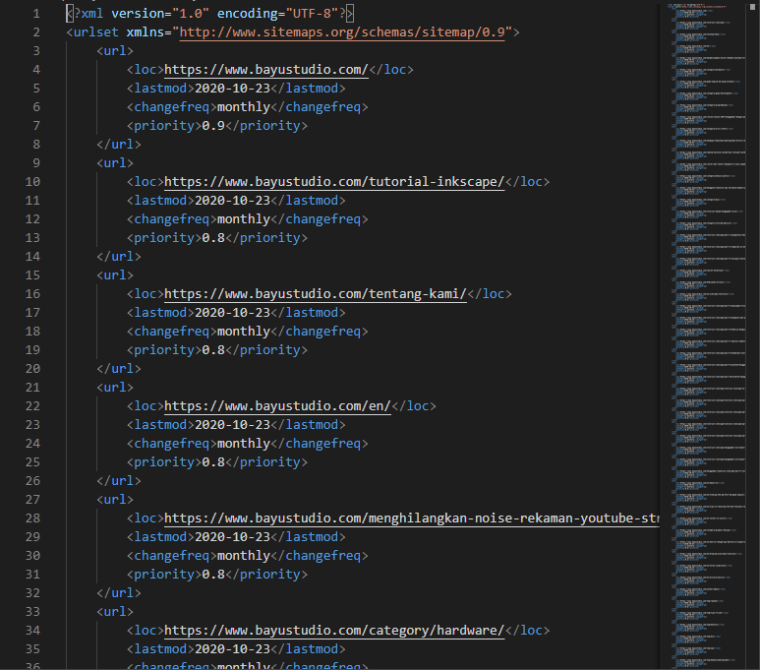This screenshot has height=670, width=760.
Task: Click line number 3 in the gutter
Action: pyautogui.click(x=36, y=51)
